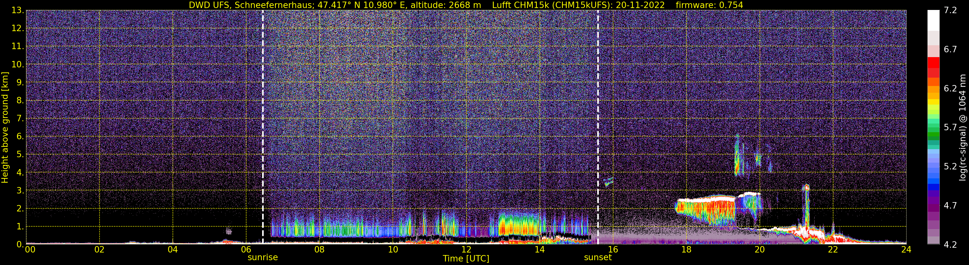Screen dimensions: 969x265
Task: Click the 'Height above ground [km]' axis title
Action: [x=5, y=128]
